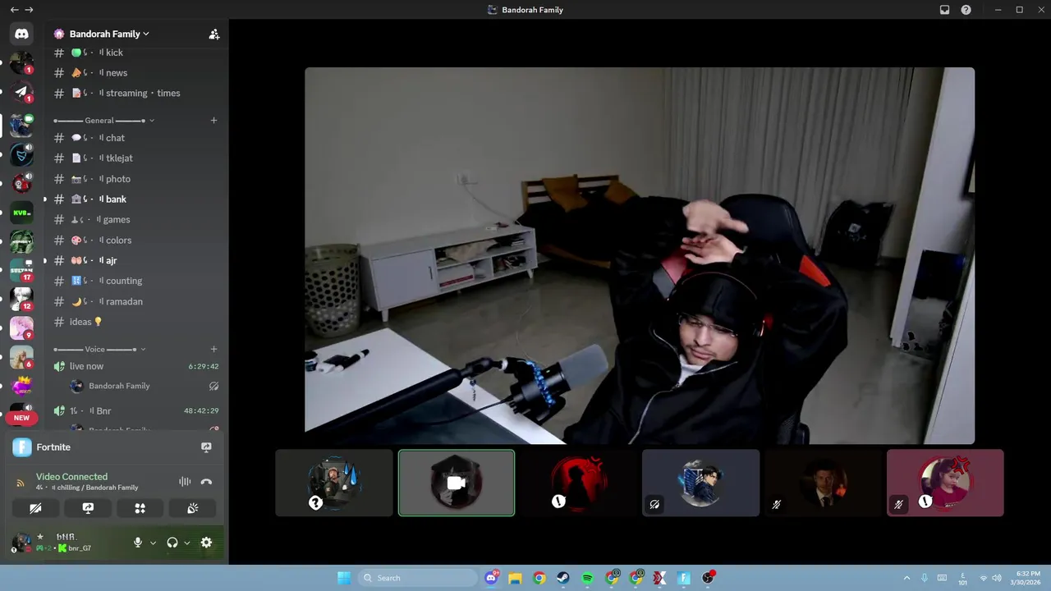The height and width of the screenshot is (591, 1051).
Task: Open audio output options arrow
Action: (187, 543)
